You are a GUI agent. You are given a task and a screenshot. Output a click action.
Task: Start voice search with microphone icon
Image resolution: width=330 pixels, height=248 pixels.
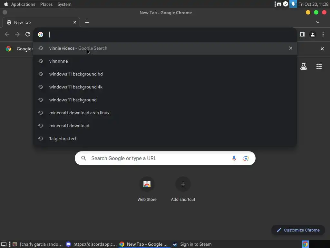click(x=234, y=158)
